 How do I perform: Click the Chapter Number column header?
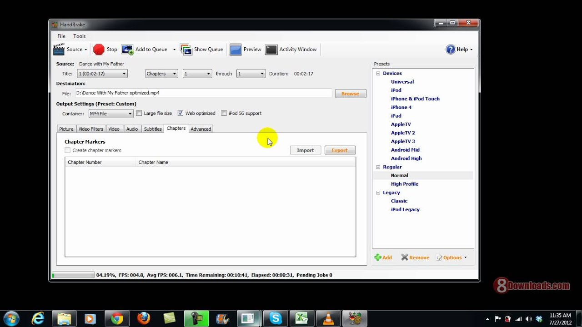coord(100,162)
